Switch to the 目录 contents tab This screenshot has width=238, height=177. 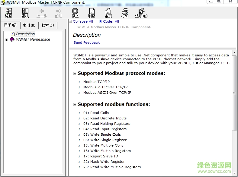pos(10,25)
